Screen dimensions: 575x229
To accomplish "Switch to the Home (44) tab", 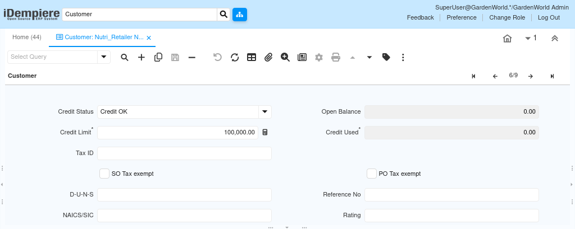I will 27,38.
